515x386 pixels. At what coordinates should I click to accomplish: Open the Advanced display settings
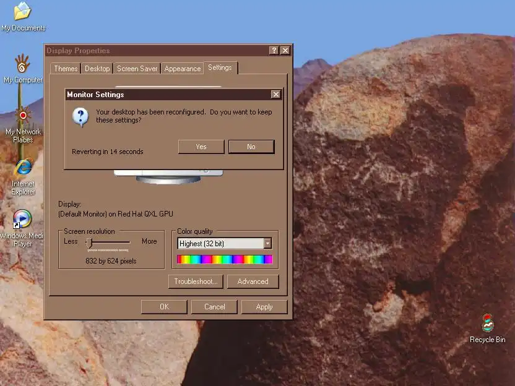pos(253,281)
